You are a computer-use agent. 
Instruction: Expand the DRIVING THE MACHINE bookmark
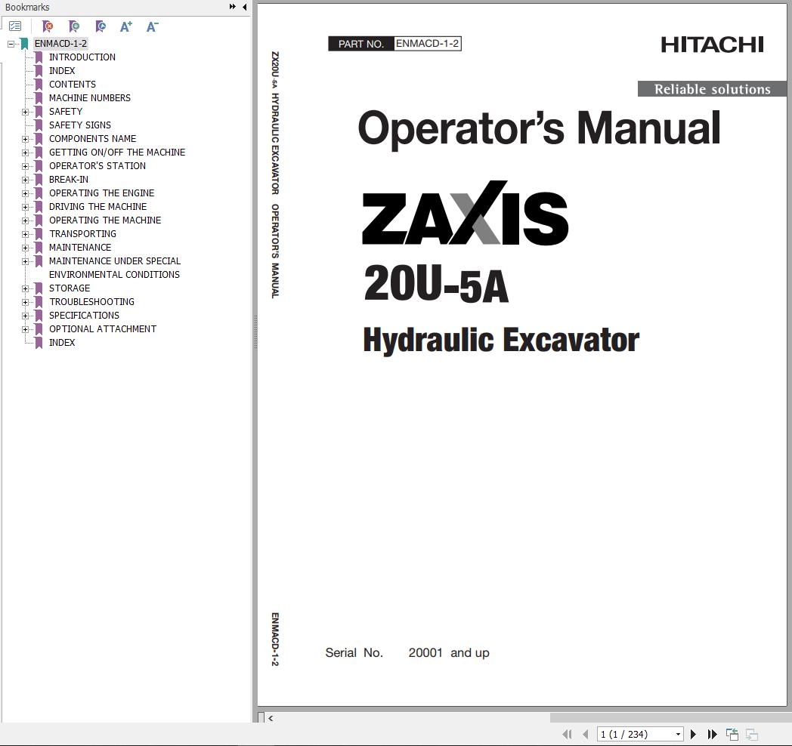(x=25, y=208)
